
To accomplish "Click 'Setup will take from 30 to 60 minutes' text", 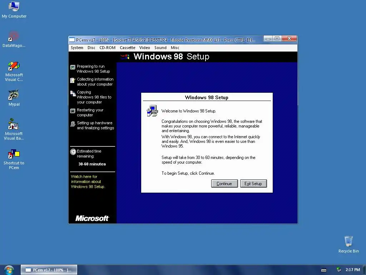I will pyautogui.click(x=208, y=160).
